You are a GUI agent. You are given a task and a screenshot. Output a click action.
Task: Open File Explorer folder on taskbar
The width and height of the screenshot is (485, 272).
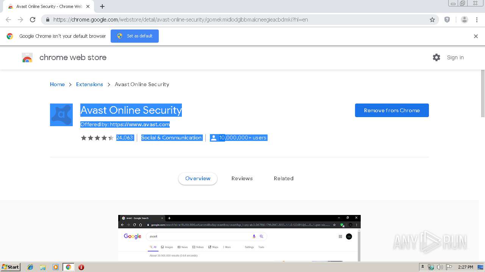[43, 267]
